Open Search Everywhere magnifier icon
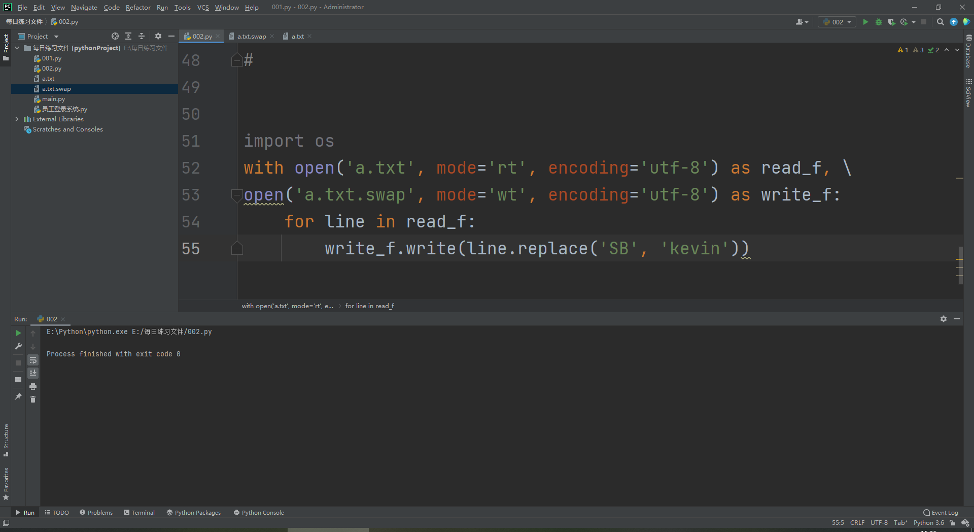974x532 pixels. (x=941, y=22)
